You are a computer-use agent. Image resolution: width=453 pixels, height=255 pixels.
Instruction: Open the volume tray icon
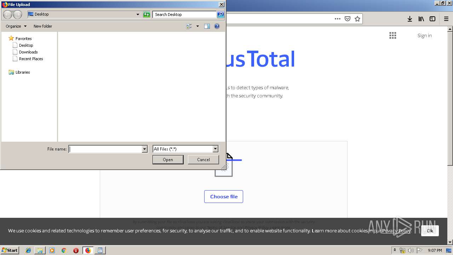(x=411, y=250)
